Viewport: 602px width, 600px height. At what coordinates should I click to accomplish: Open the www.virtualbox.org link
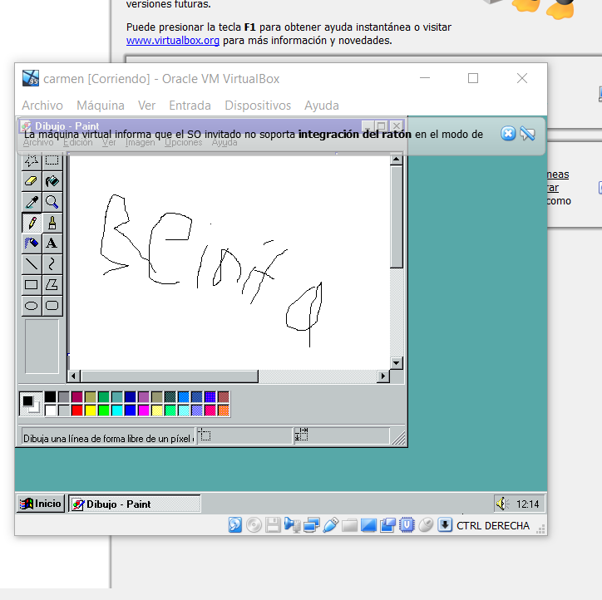coord(173,40)
